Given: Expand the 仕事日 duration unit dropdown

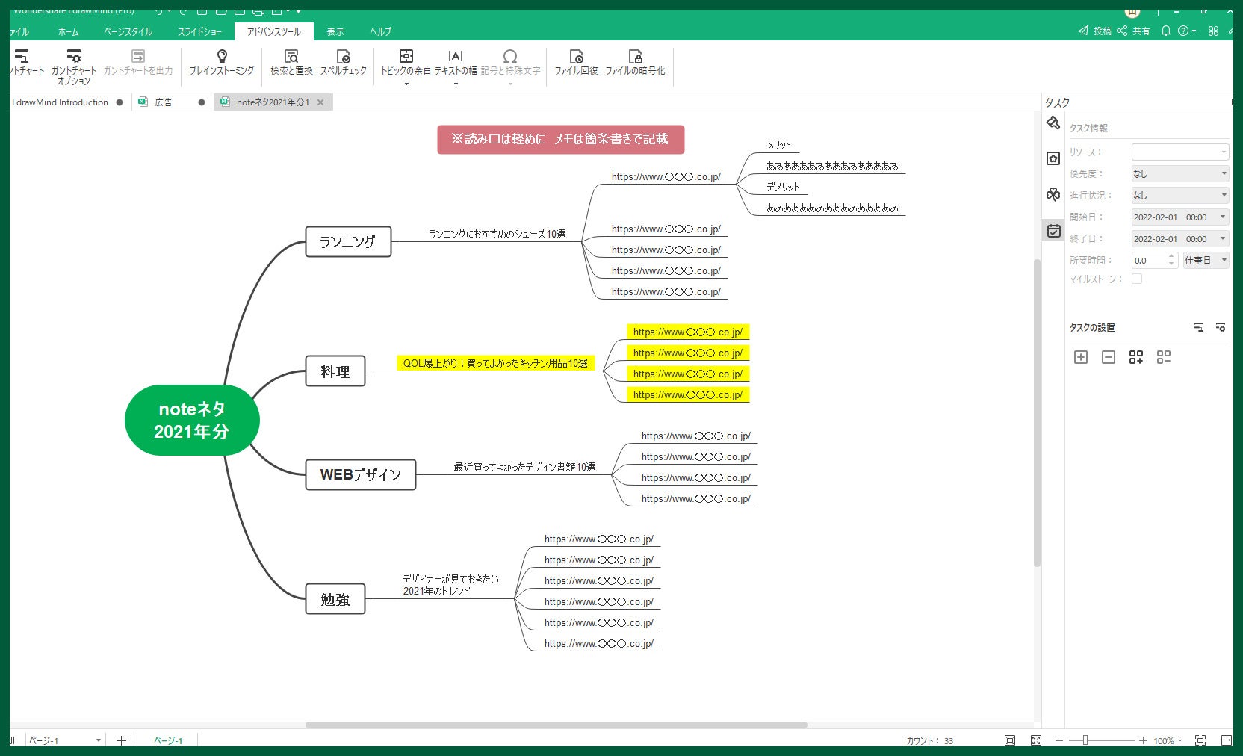Looking at the screenshot, I should coord(1206,260).
